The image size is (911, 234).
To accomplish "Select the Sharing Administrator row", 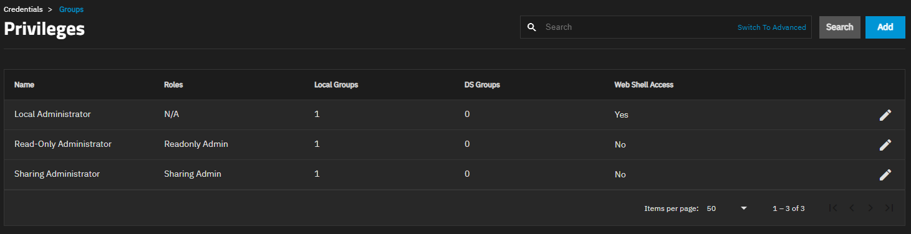I will point(454,175).
